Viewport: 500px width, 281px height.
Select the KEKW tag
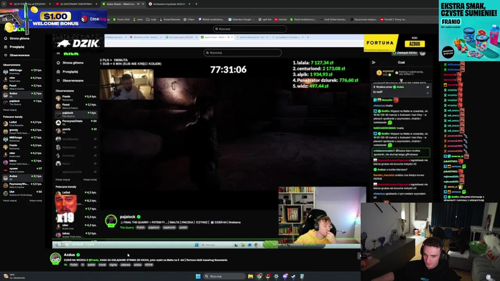point(149,265)
